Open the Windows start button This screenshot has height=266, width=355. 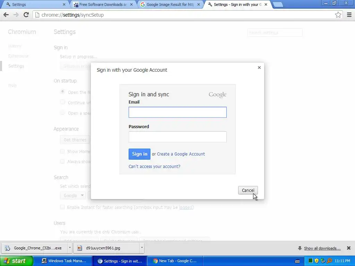(x=16, y=261)
